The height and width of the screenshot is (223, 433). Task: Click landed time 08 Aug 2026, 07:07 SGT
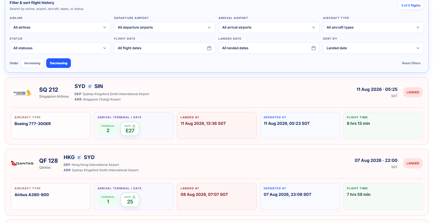pos(204,194)
